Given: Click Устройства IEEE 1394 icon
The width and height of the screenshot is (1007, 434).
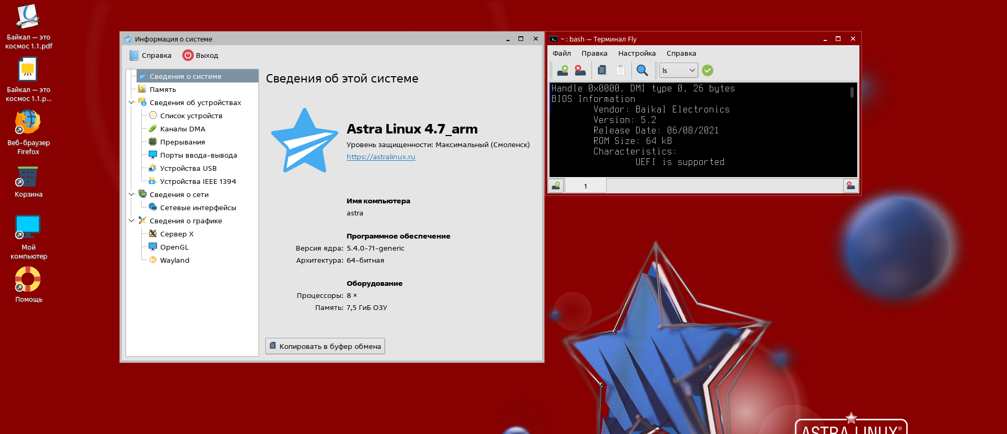Looking at the screenshot, I should pos(153,181).
